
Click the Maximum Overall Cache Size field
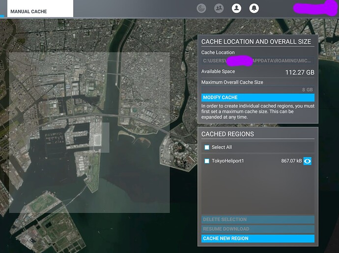[x=258, y=90]
